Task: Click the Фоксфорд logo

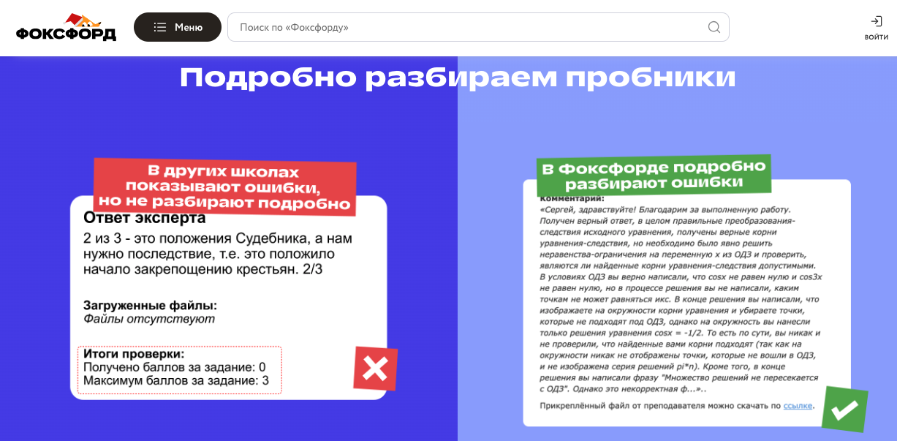Action: tap(66, 27)
